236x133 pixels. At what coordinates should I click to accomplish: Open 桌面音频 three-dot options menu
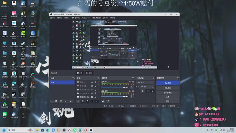pyautogui.click(x=132, y=96)
